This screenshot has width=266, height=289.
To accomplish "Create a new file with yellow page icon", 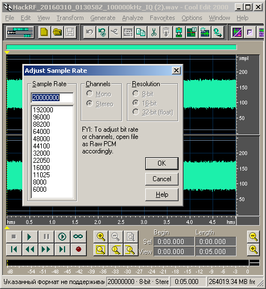I will [x=44, y=32].
